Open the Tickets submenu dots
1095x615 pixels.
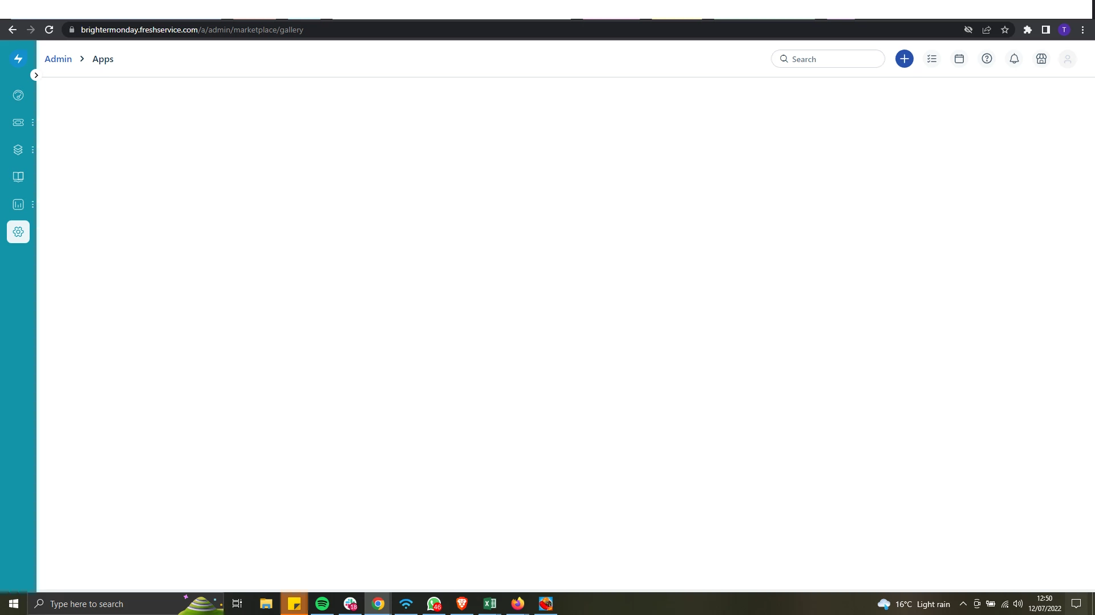tap(33, 122)
